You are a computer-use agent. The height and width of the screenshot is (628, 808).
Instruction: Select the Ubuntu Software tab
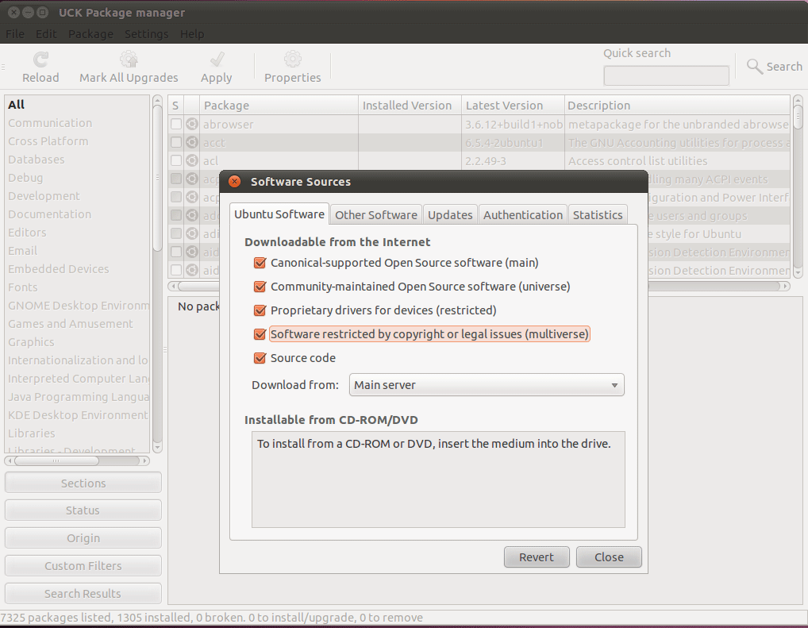click(279, 214)
